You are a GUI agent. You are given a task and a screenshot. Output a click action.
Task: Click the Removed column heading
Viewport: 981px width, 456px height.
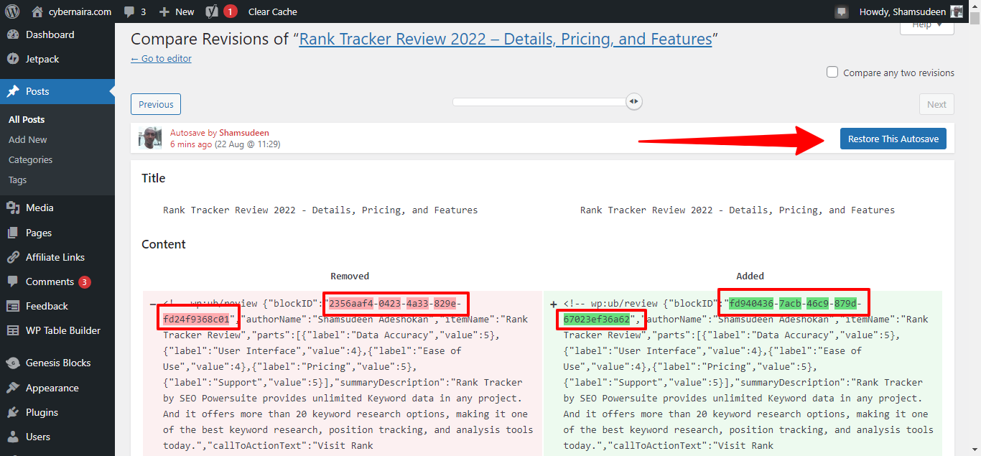[x=350, y=276]
